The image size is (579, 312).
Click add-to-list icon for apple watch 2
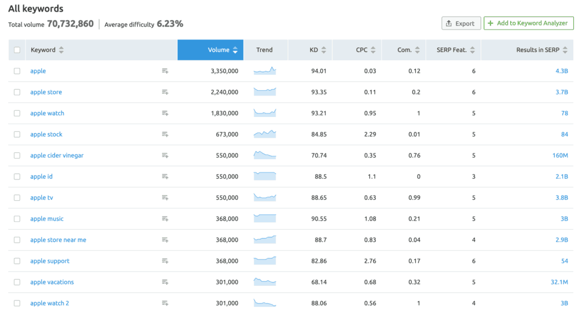(x=165, y=303)
